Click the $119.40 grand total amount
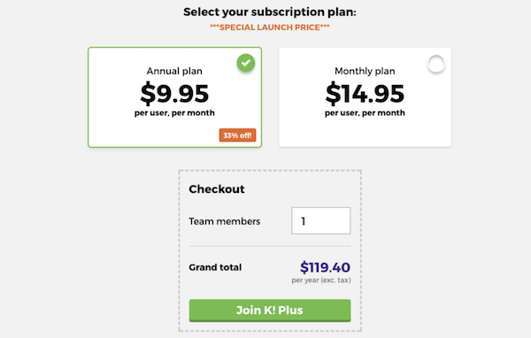 click(325, 267)
